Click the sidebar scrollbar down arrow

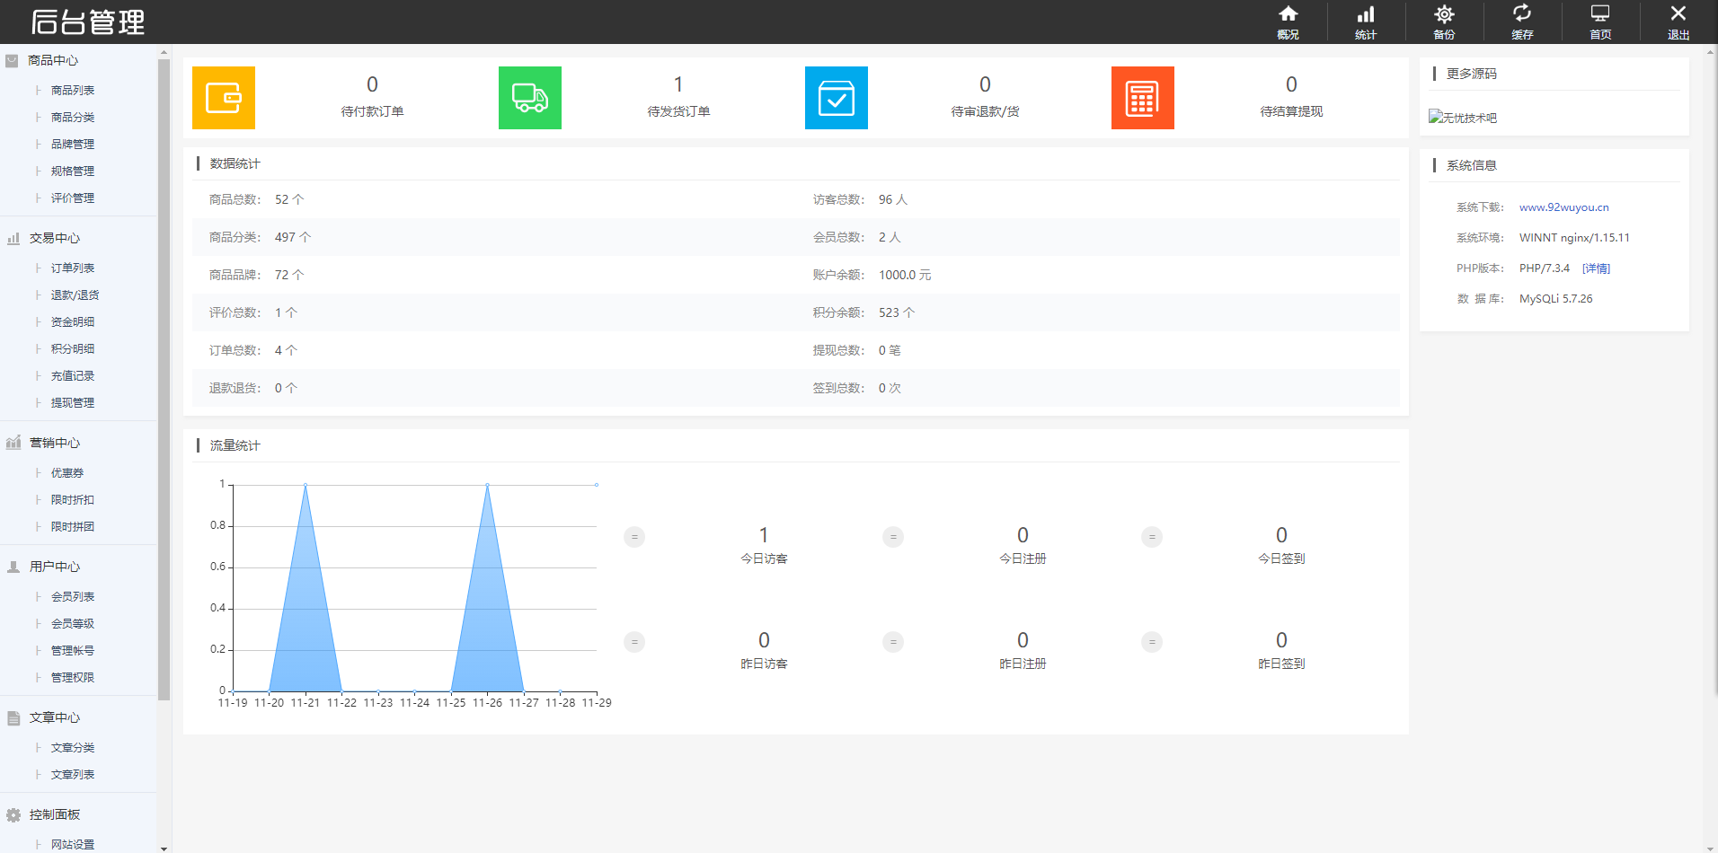(x=164, y=848)
